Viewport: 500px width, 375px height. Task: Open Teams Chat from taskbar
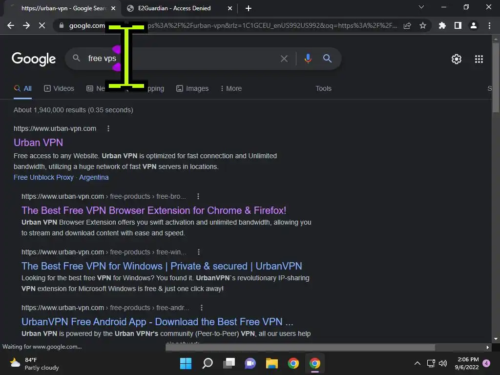click(x=250, y=363)
